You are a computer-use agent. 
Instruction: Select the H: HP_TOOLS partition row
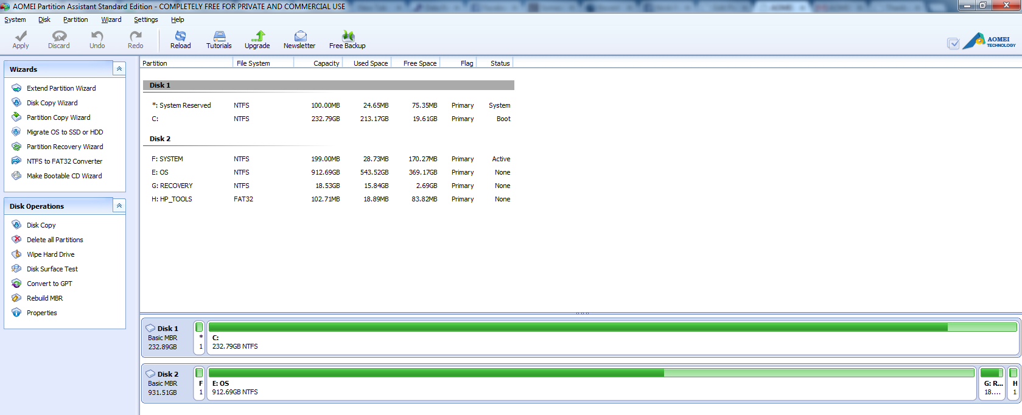tap(328, 199)
